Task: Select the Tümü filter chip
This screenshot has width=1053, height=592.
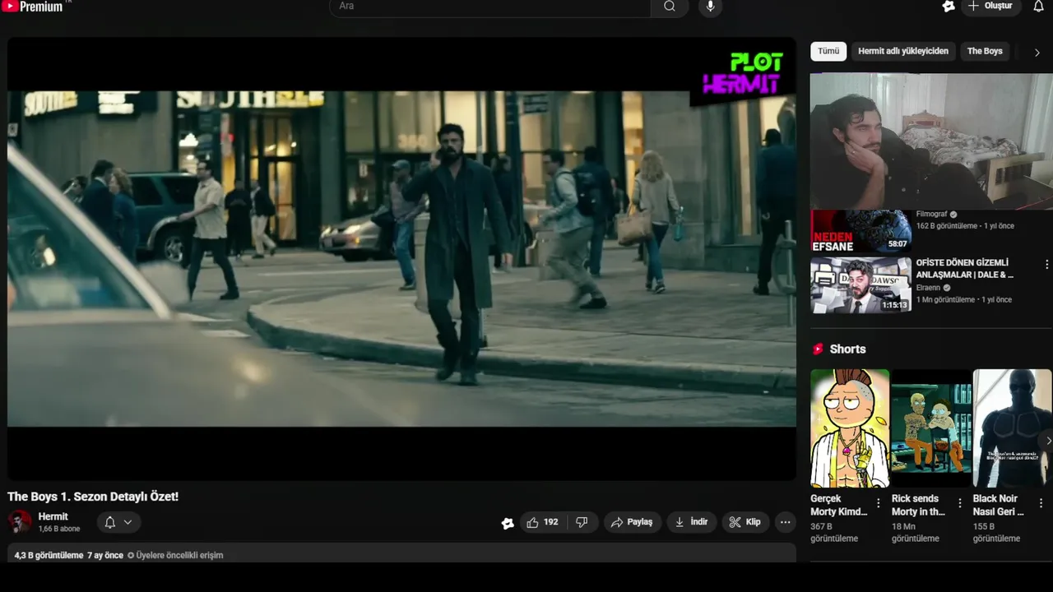Action: pos(828,51)
